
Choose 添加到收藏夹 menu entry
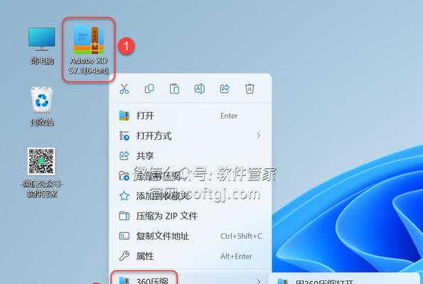pos(191,196)
